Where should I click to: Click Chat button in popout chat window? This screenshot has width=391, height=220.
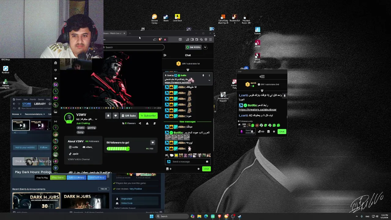point(282,132)
